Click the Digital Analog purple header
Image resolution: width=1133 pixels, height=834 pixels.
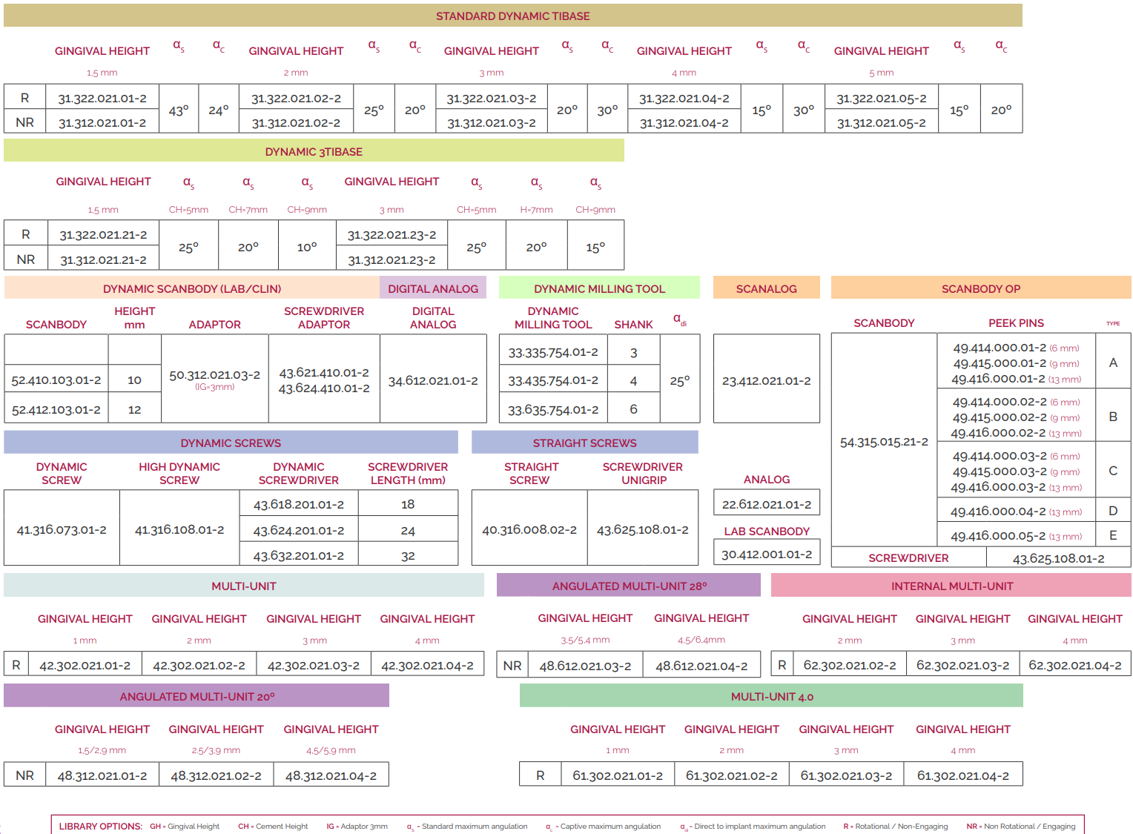tap(433, 288)
